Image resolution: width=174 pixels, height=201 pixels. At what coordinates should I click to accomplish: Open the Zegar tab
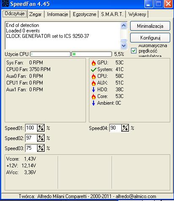click(x=35, y=14)
